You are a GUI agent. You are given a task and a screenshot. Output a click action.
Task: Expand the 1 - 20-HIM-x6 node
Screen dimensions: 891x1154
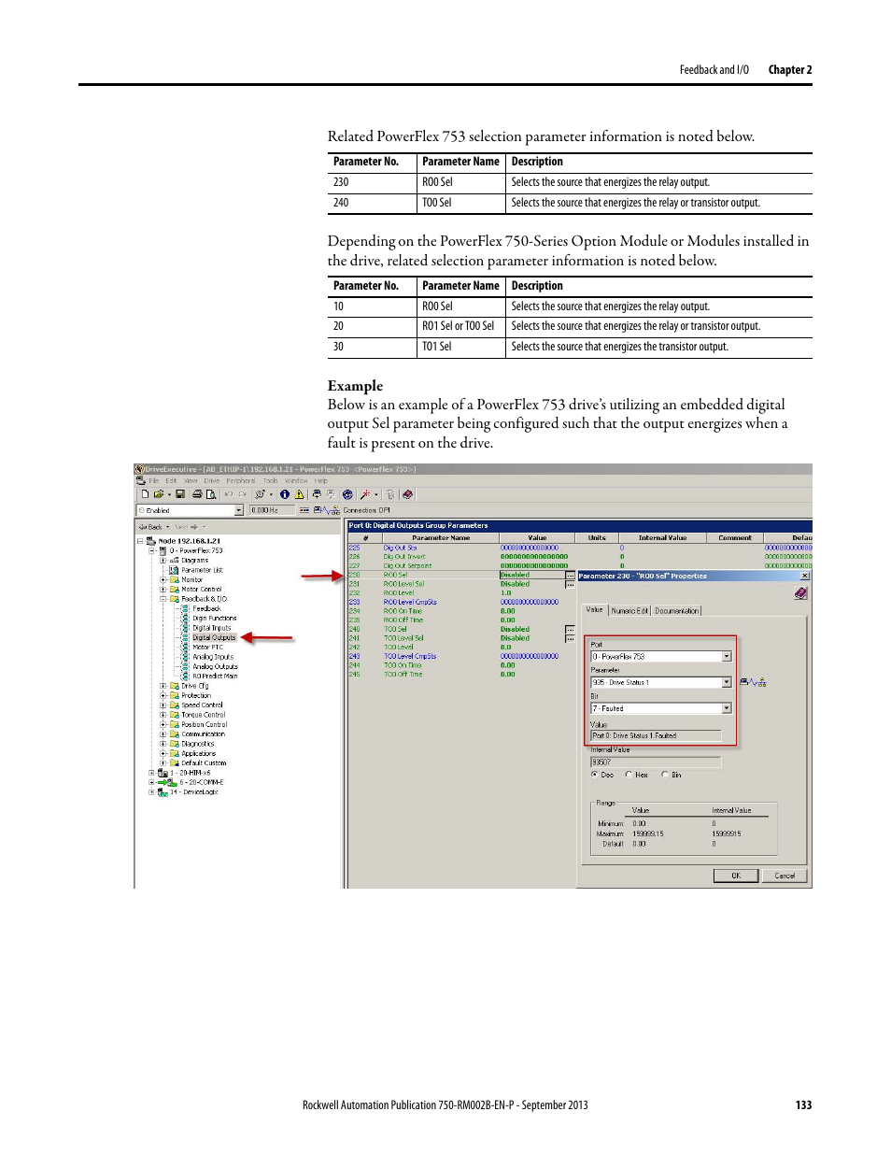tap(152, 773)
